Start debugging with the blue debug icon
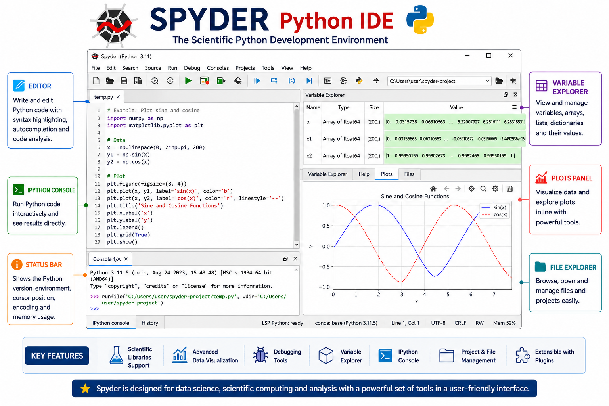The height and width of the screenshot is (406, 609). (x=257, y=81)
